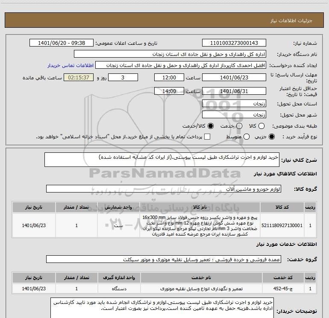Click service table need date 1401/06/23

click(34, 289)
